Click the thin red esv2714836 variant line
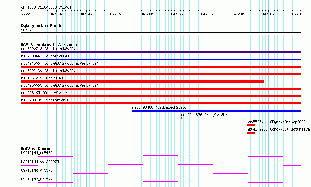The image size is (311, 187). [x=241, y=118]
